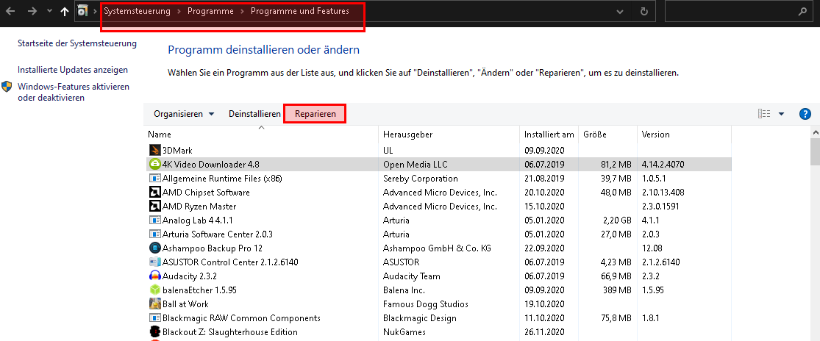
Task: Select the Ball at Work icon
Action: [x=154, y=304]
